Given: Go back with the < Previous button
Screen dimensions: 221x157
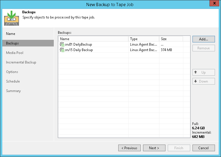Looking at the screenshot, I should pos(129,148).
